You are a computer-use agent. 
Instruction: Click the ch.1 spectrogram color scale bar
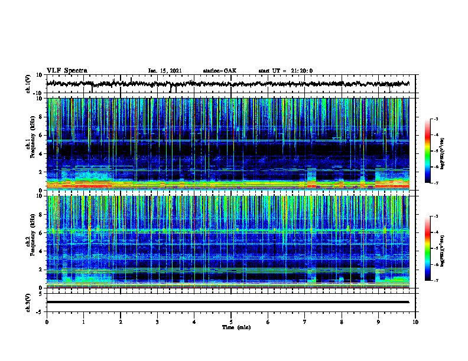click(427, 151)
